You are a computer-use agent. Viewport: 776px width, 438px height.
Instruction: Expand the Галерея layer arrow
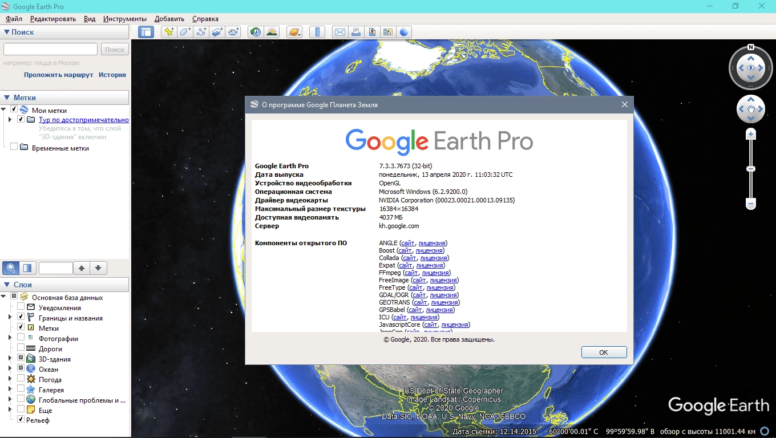tap(10, 389)
